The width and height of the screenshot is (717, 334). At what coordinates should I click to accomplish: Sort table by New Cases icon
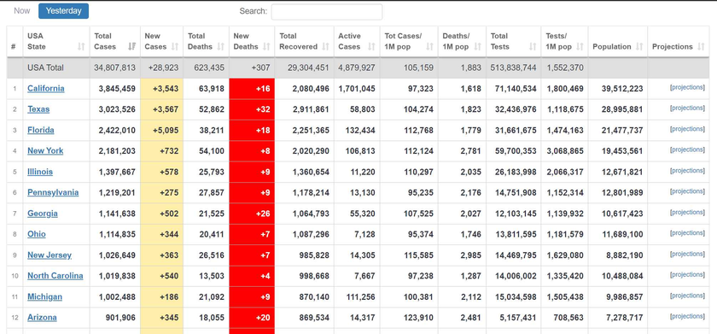pos(175,47)
